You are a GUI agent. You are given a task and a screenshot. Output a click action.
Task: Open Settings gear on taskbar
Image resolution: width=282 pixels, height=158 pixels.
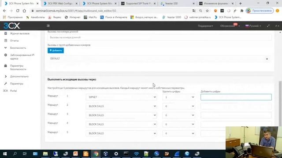tap(116, 154)
